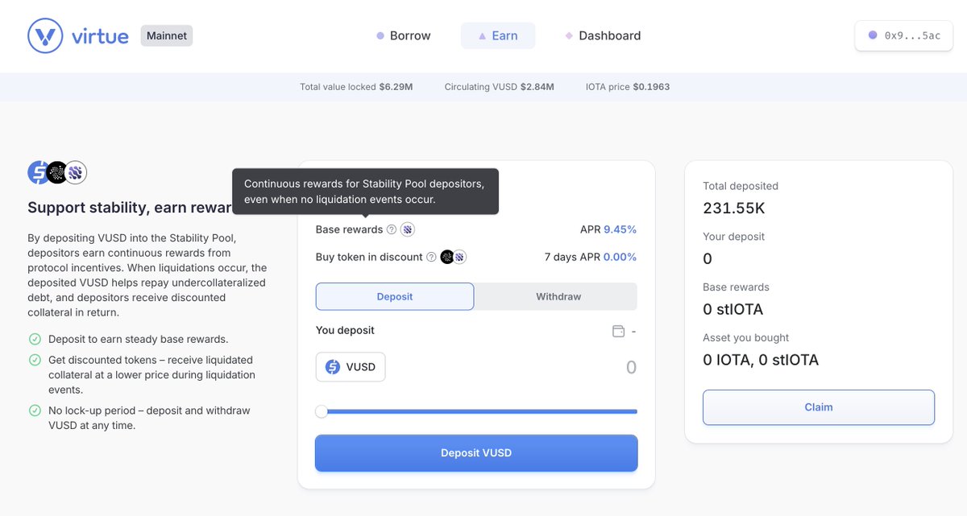967x516 pixels.
Task: Click the Total value locked $6.29M stat
Action: click(x=356, y=87)
